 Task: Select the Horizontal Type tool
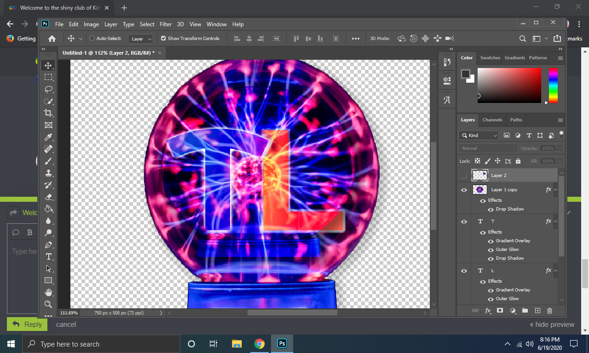pyautogui.click(x=48, y=256)
